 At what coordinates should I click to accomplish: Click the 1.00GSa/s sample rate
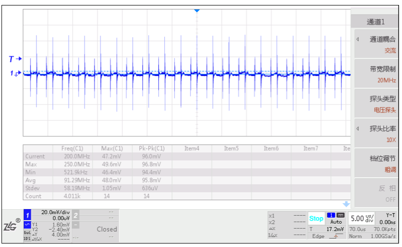383,236
